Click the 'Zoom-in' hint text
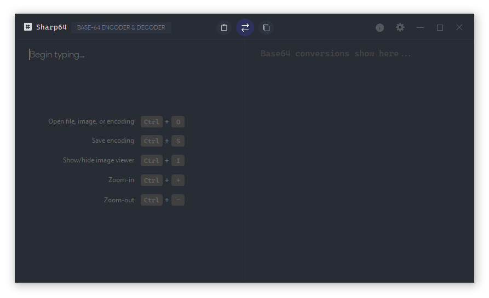 (x=121, y=180)
